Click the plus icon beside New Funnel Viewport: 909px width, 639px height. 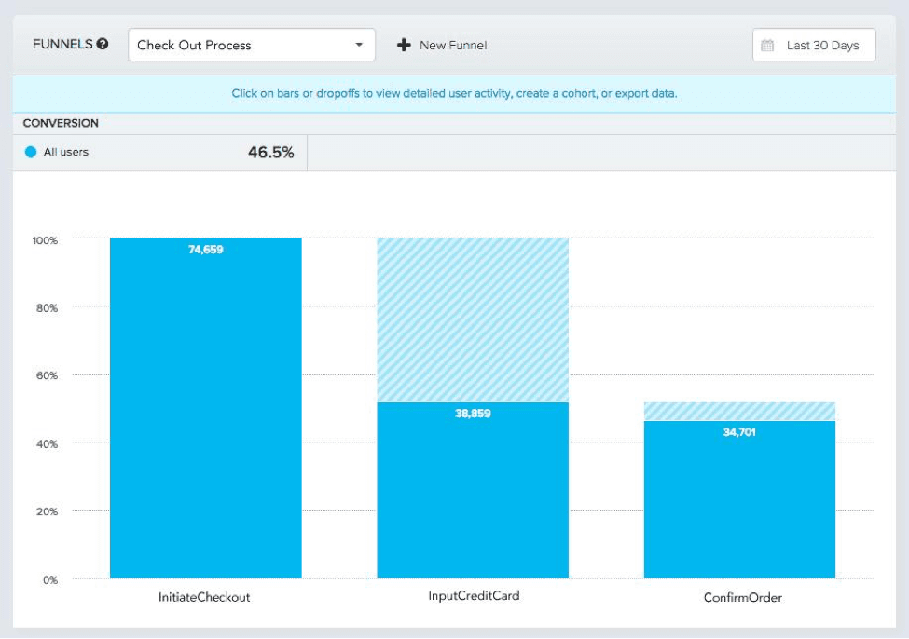404,45
